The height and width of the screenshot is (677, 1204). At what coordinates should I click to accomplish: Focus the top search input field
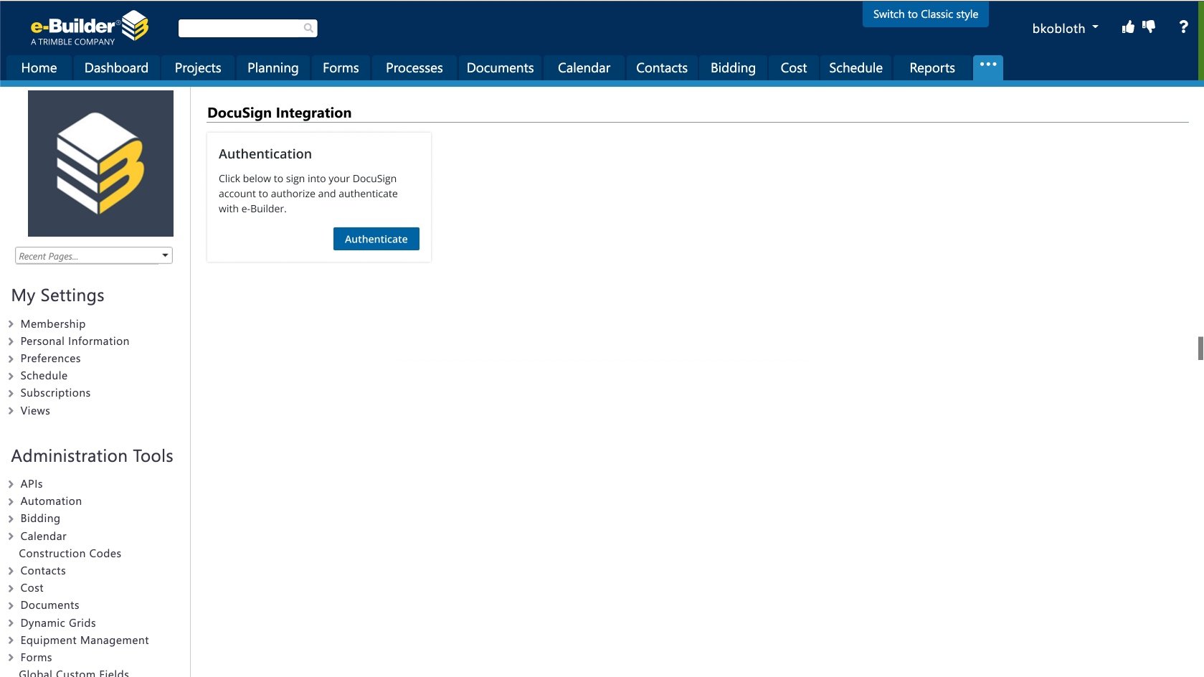[x=247, y=28]
